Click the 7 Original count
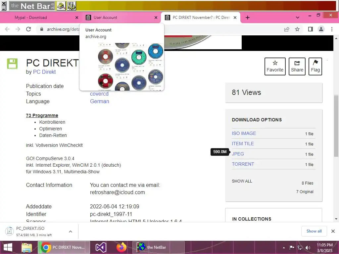The height and width of the screenshot is (254, 339). click(x=305, y=191)
